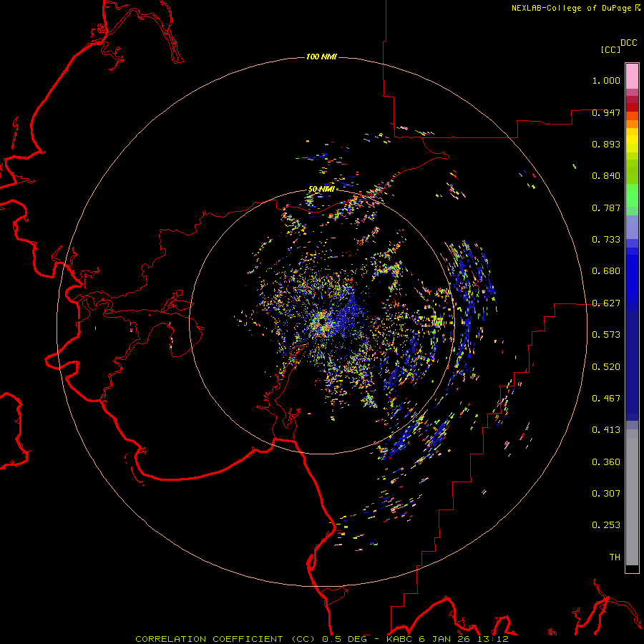Click the 0.840 legend value

[x=606, y=176]
